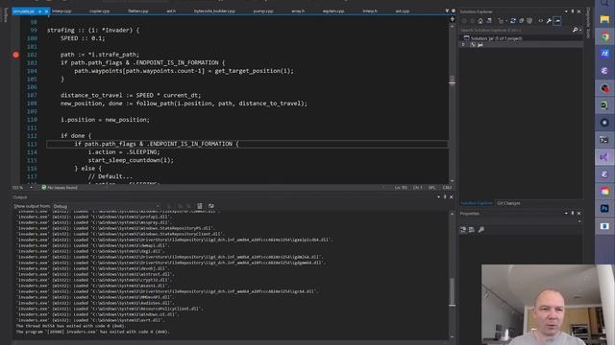Open Google Chrome from the taskbar
Image resolution: width=615 pixels, height=345 pixels.
[x=604, y=36]
